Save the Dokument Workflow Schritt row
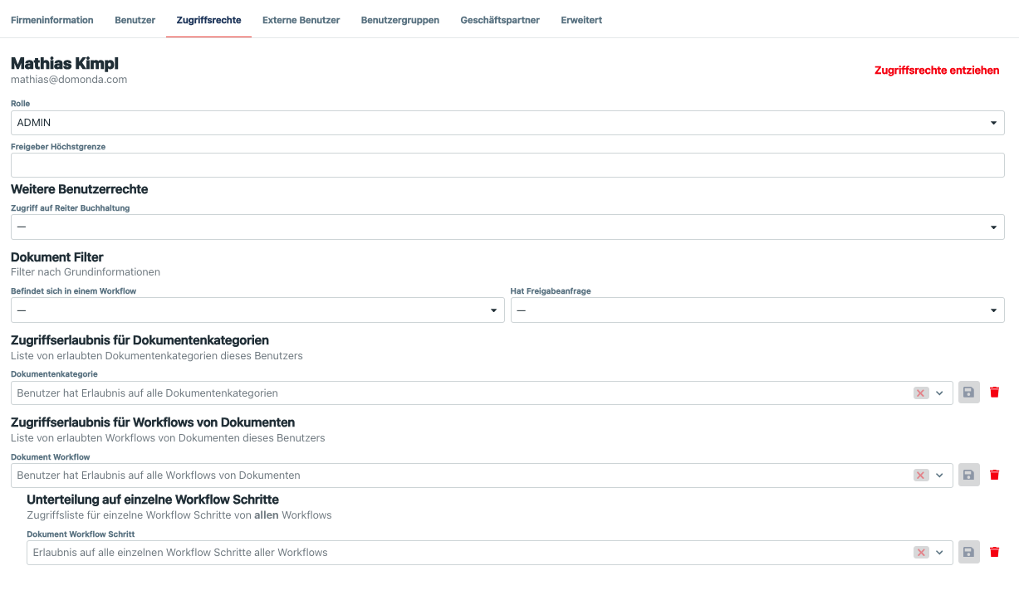Screen dimensions: 1019x600 point(968,552)
